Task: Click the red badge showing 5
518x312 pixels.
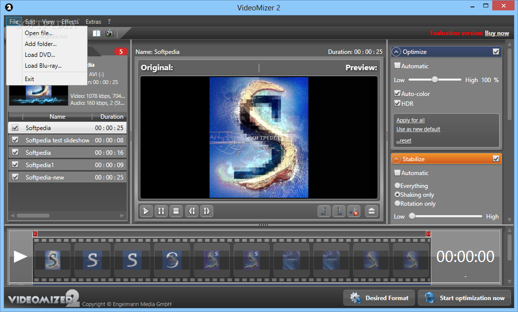Action: [121, 52]
